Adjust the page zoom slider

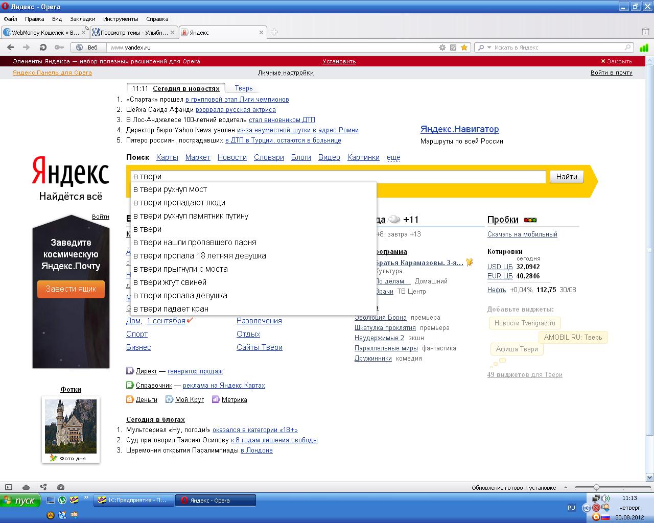tap(596, 487)
